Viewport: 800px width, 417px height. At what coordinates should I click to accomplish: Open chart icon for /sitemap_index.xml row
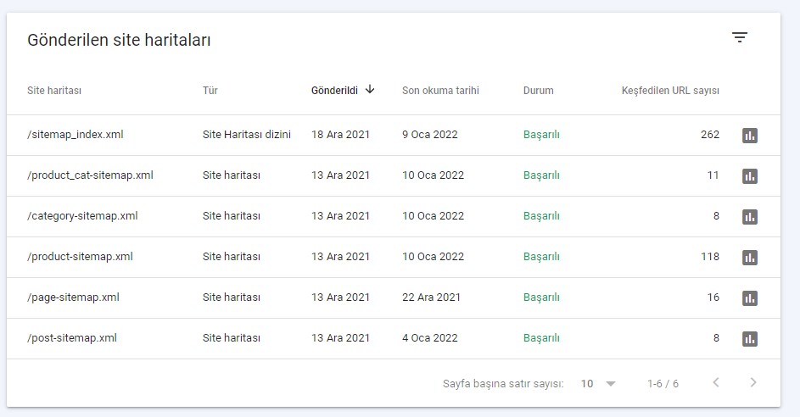pos(749,135)
